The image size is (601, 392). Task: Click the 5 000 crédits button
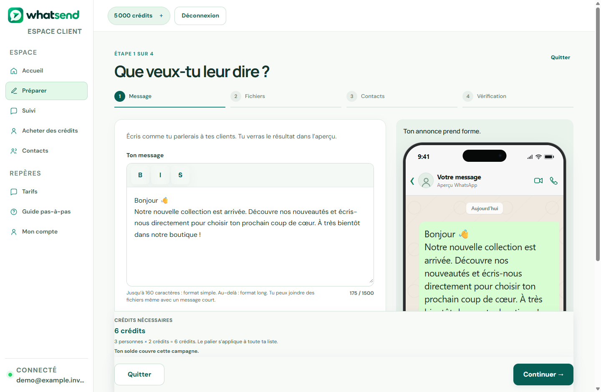pos(139,16)
